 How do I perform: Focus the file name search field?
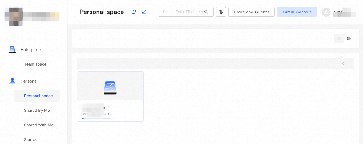point(183,12)
